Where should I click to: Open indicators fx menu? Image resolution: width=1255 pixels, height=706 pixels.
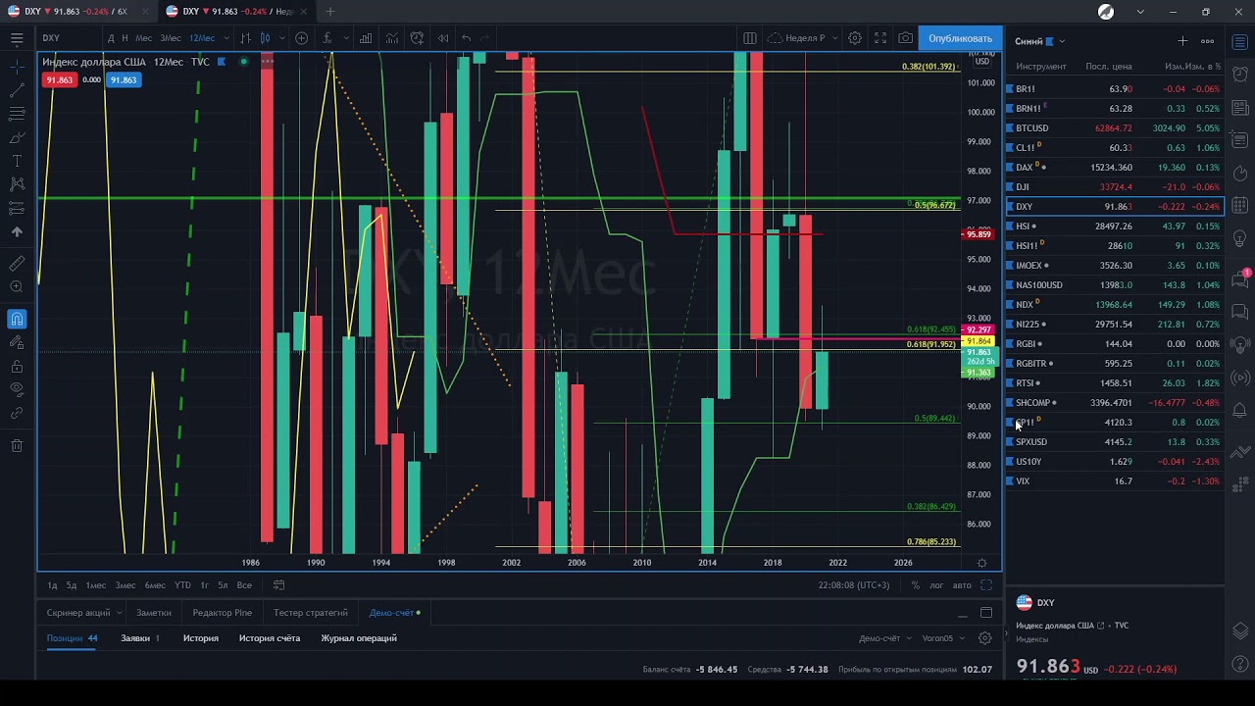327,38
